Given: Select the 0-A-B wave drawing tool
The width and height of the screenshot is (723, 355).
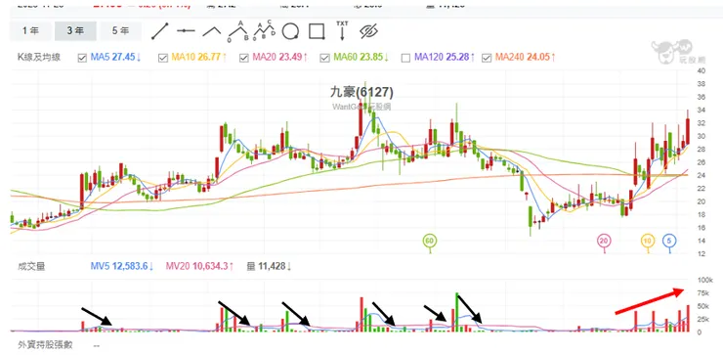Looking at the screenshot, I should 238,31.
